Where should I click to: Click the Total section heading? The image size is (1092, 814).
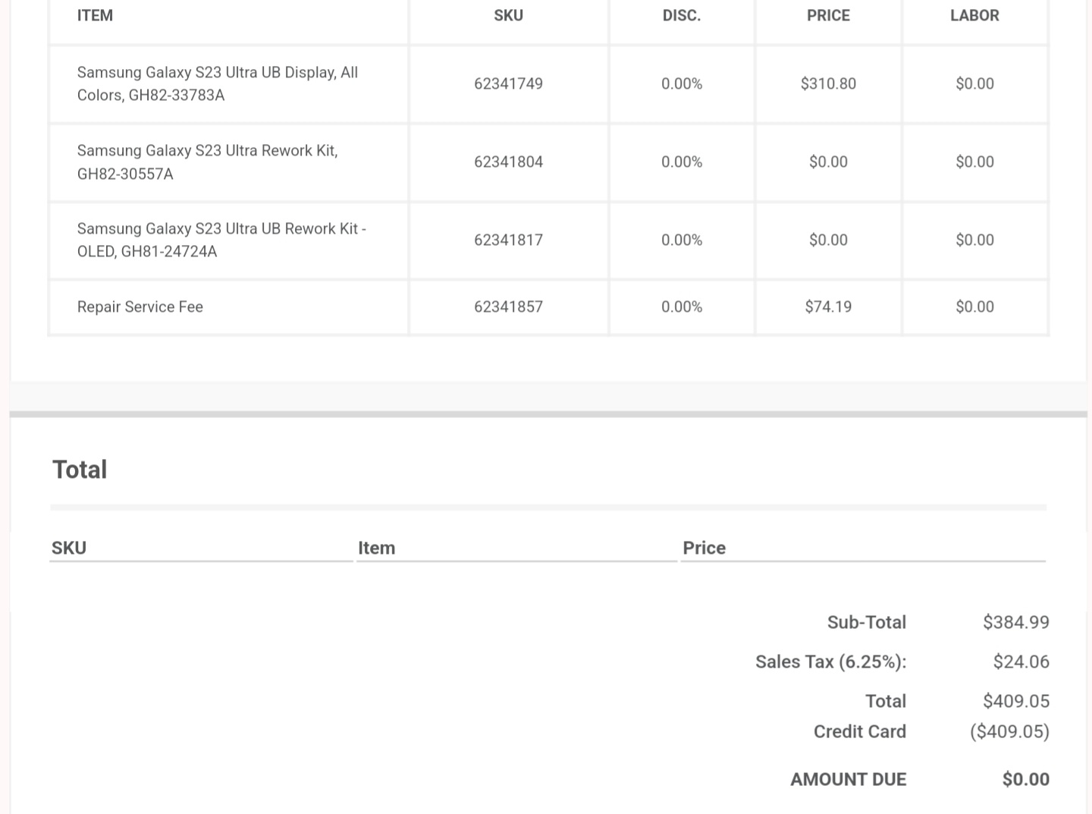80,470
